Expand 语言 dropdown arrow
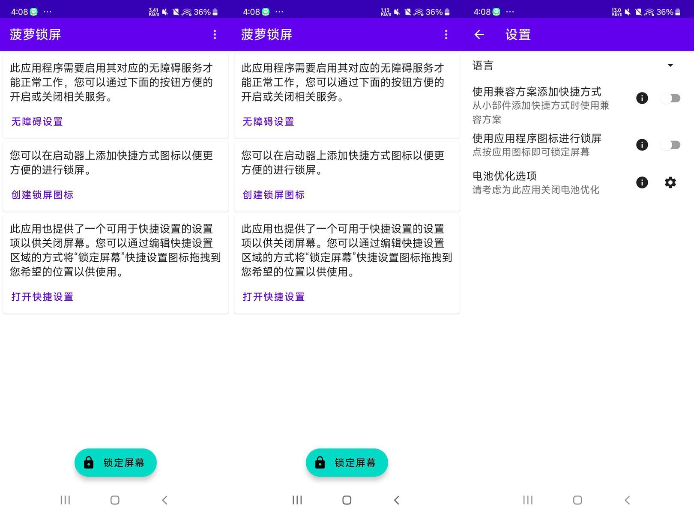This screenshot has height=514, width=694. [x=670, y=66]
